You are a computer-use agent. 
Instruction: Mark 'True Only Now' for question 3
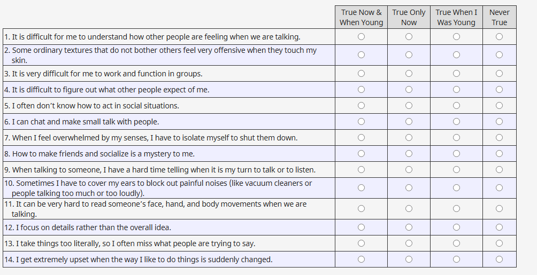(x=409, y=74)
